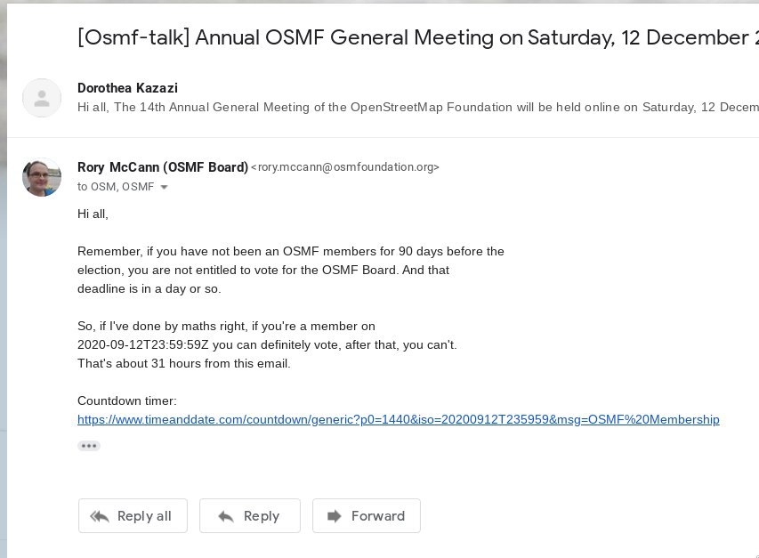This screenshot has width=759, height=558.
Task: Click the 2020-09-12T23:59:59Z timestamp text
Action: click(x=143, y=345)
